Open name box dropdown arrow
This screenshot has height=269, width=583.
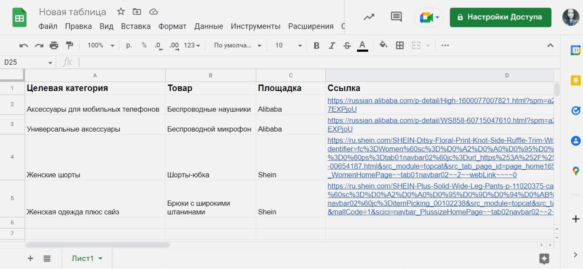pos(50,62)
